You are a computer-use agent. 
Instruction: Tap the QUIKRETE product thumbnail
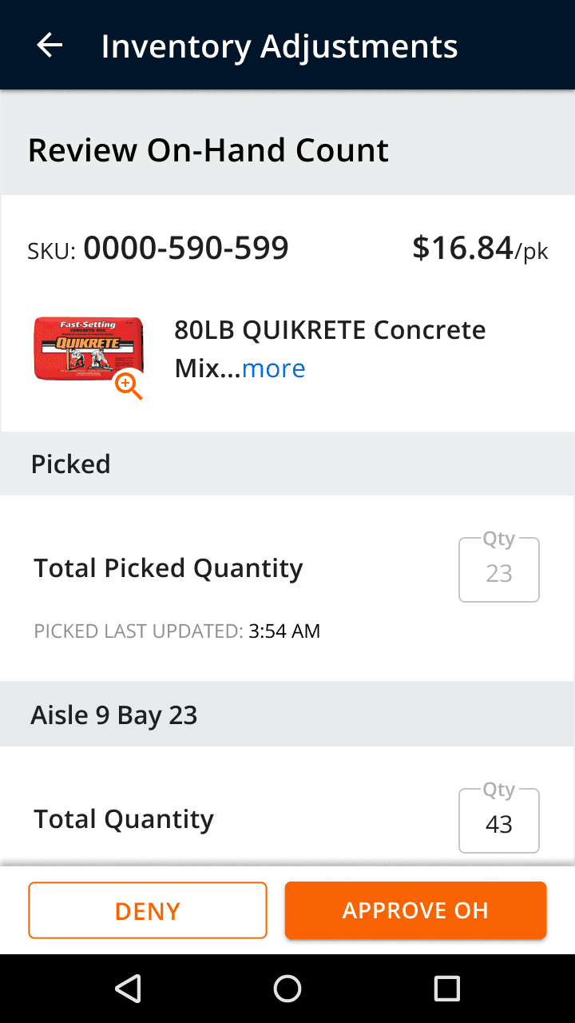point(89,348)
